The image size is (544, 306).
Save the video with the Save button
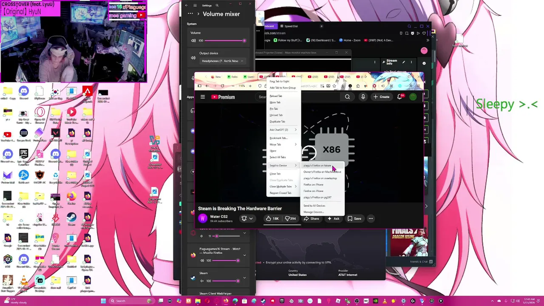click(354, 218)
